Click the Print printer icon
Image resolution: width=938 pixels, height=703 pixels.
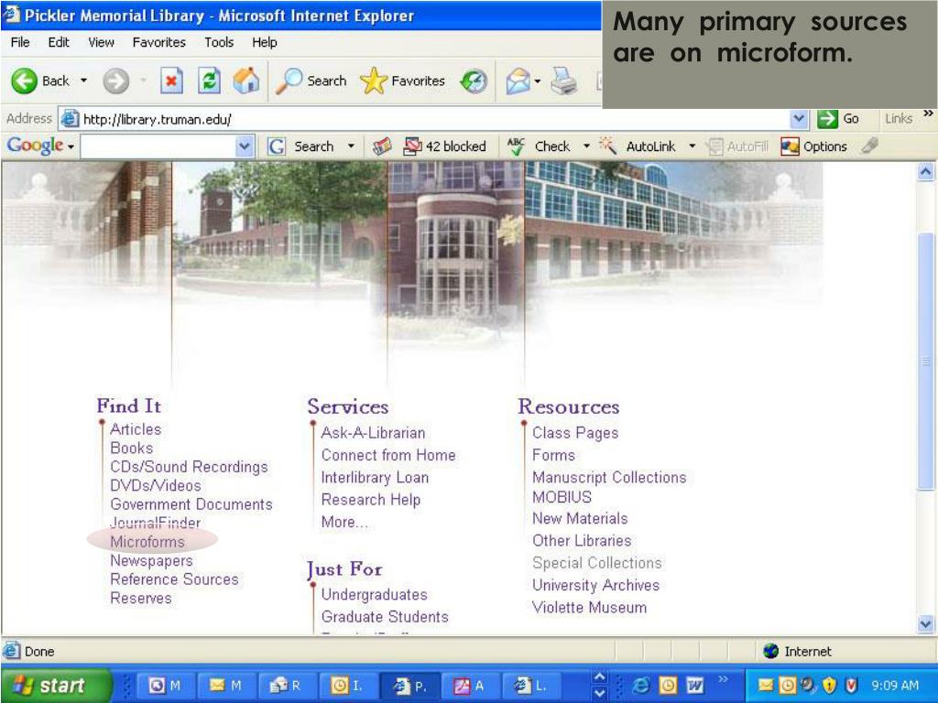(563, 81)
